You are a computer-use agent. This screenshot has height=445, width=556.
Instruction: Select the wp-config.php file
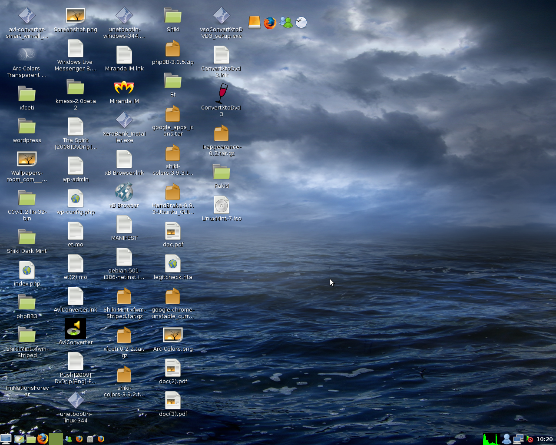click(x=76, y=198)
